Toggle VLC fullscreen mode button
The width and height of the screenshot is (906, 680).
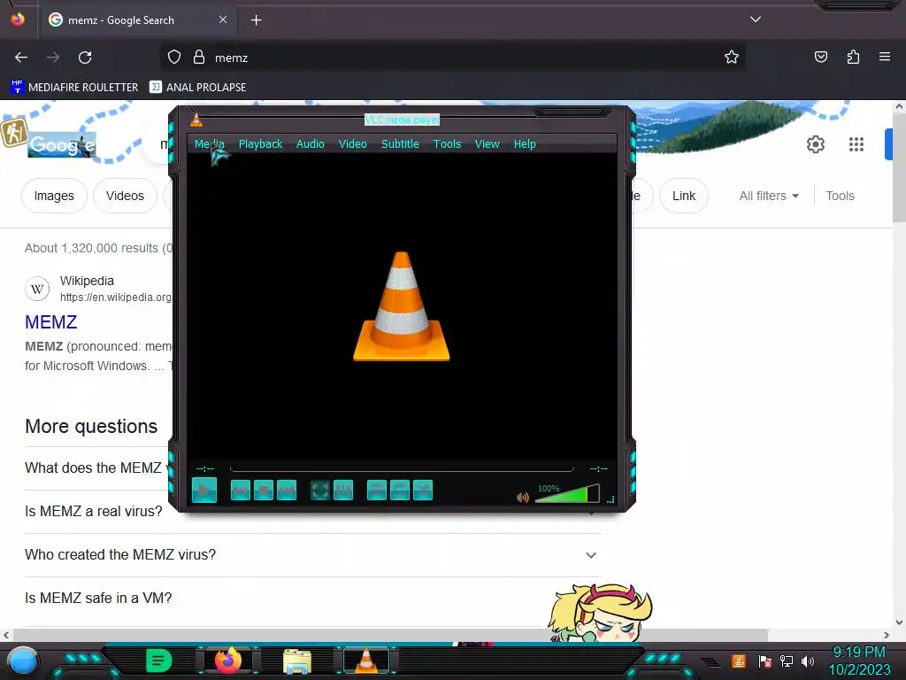tap(320, 491)
